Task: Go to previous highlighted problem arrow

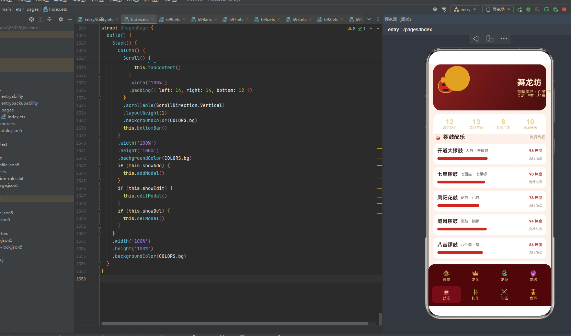Action: tap(371, 28)
